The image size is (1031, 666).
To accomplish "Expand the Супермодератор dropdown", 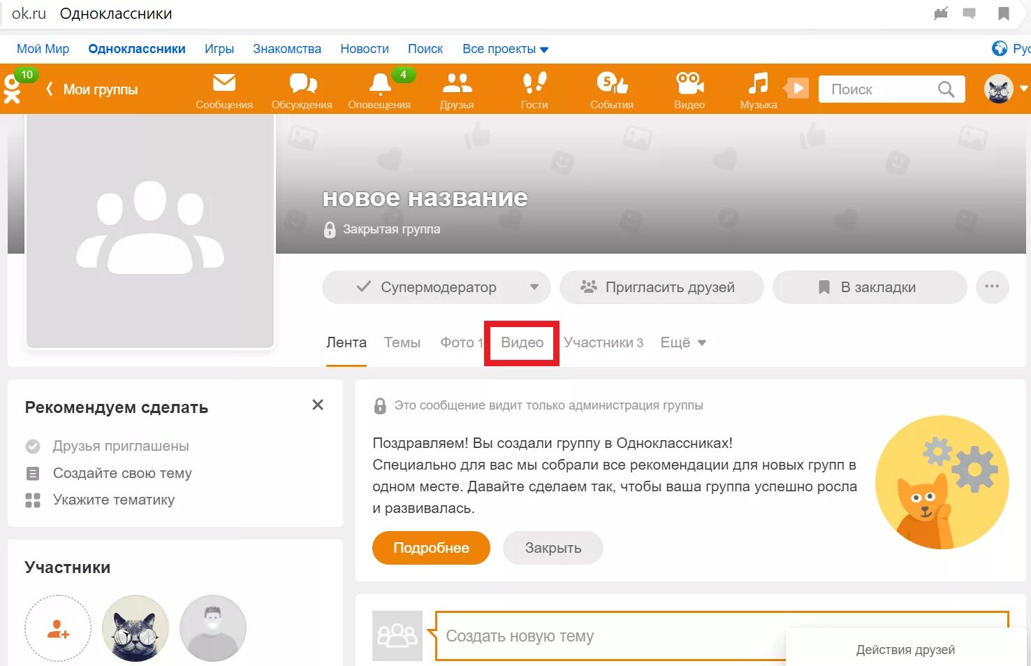I will coord(534,287).
